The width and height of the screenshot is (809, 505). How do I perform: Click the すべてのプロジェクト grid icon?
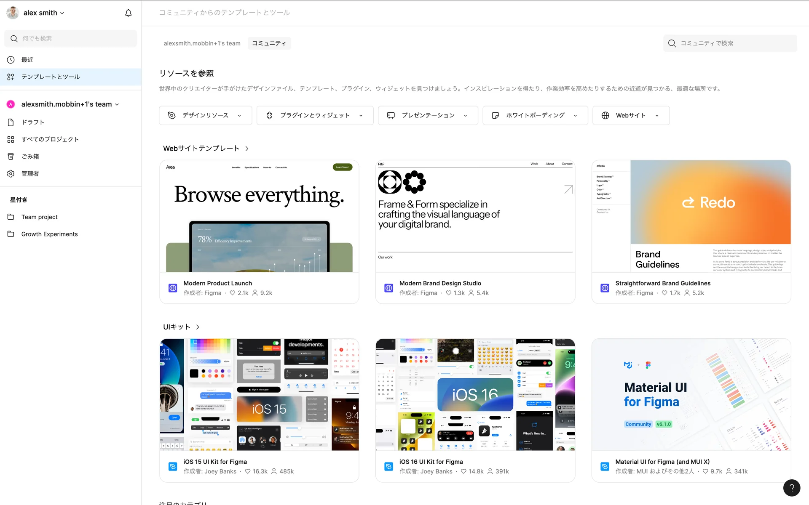point(11,139)
